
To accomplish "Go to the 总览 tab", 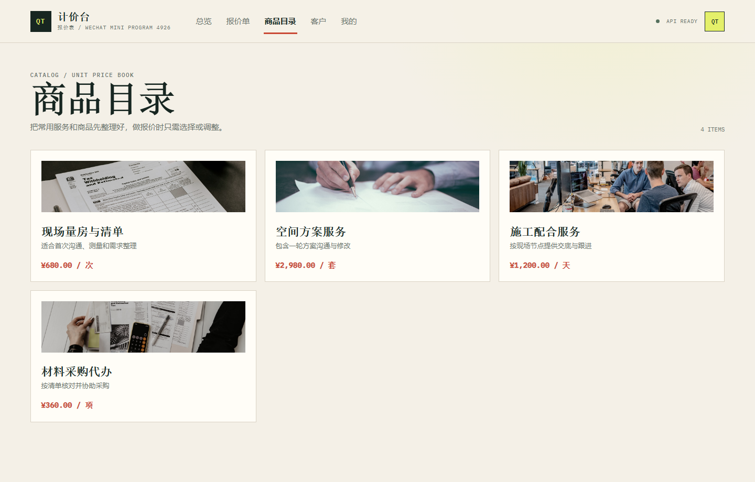I will [204, 21].
